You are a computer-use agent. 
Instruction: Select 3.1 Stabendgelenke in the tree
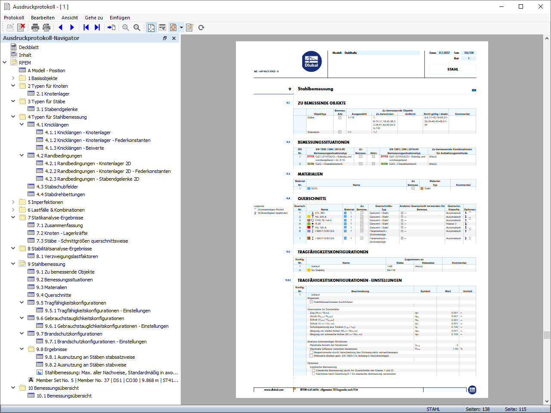(x=57, y=109)
